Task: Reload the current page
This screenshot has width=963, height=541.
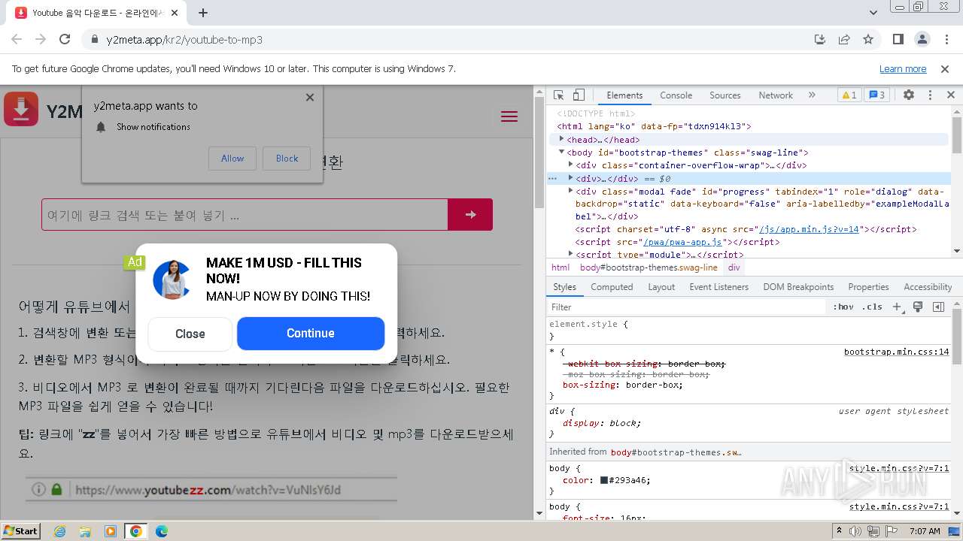Action: click(65, 39)
